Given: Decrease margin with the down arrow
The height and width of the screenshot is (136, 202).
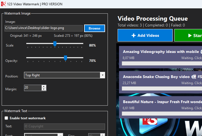Looking at the screenshot, I should 44,89.
